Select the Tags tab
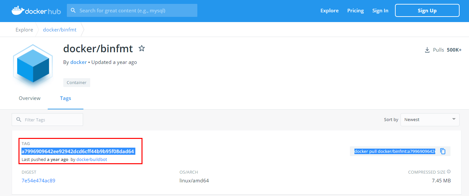The height and width of the screenshot is (196, 469). pyautogui.click(x=66, y=98)
